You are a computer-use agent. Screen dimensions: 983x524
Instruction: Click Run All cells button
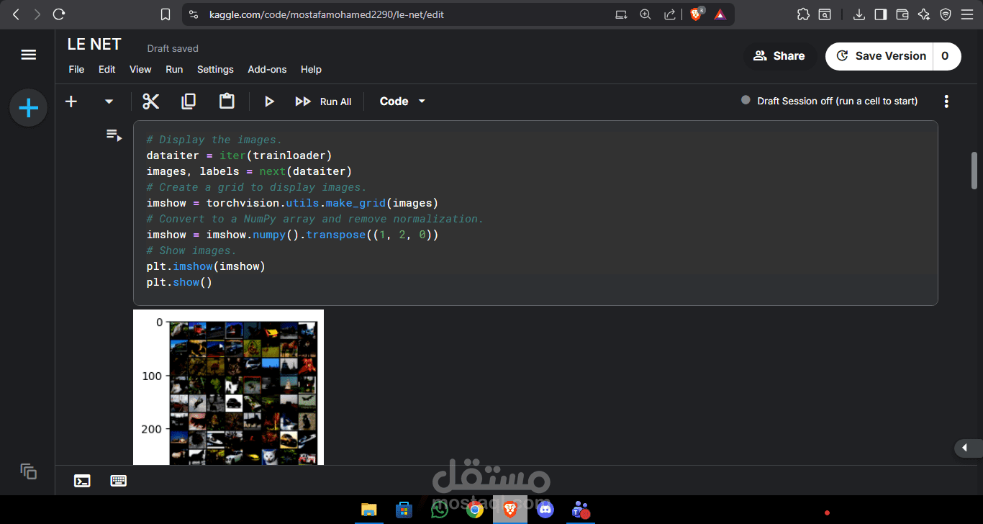(323, 101)
